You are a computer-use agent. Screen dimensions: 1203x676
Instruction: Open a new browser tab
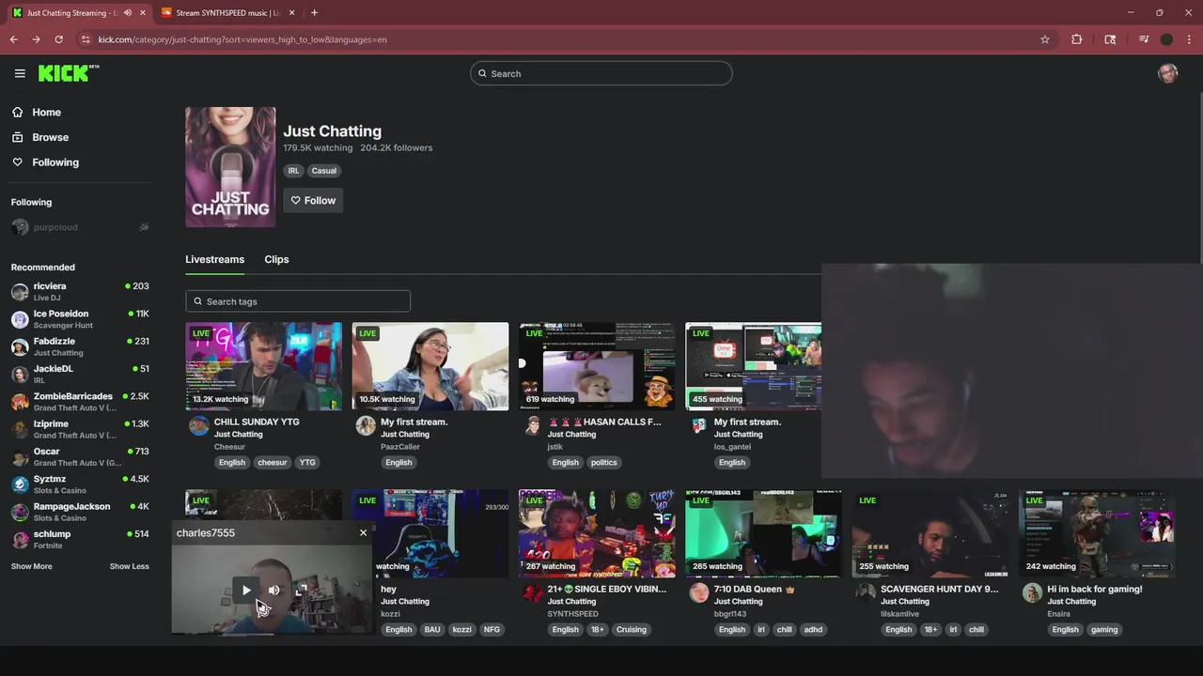pyautogui.click(x=314, y=13)
